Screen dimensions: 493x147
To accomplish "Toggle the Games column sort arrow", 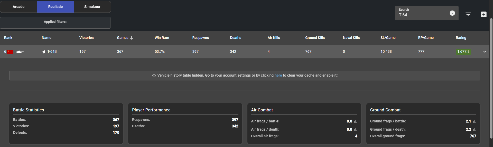I will (132, 38).
